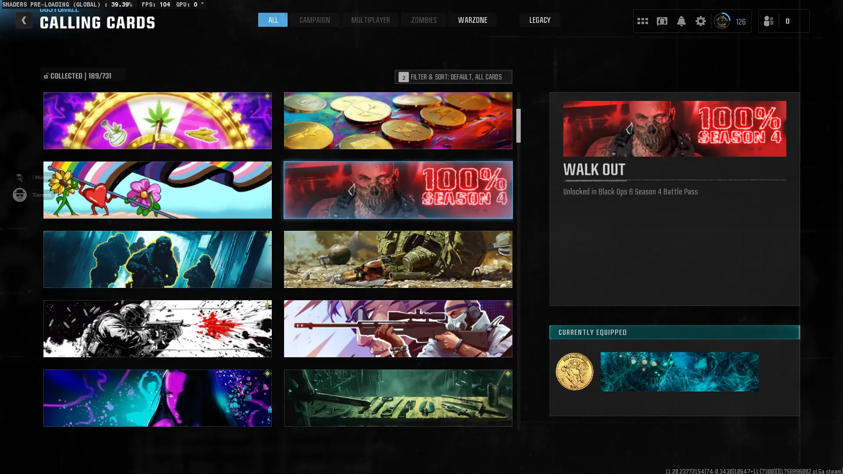The image size is (843, 474).
Task: Go back using the left chevron button
Action: coord(24,20)
